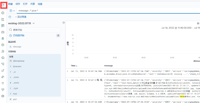Click the 搜索字段 search box
200x103 pixels.
pos(34,30)
